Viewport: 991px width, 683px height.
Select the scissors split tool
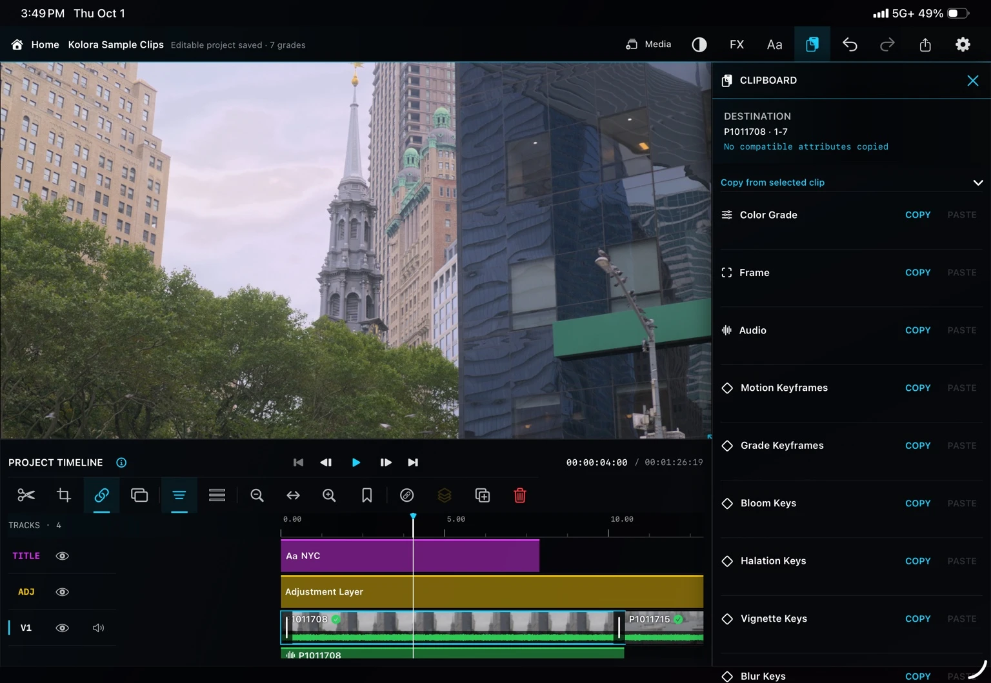tap(26, 495)
